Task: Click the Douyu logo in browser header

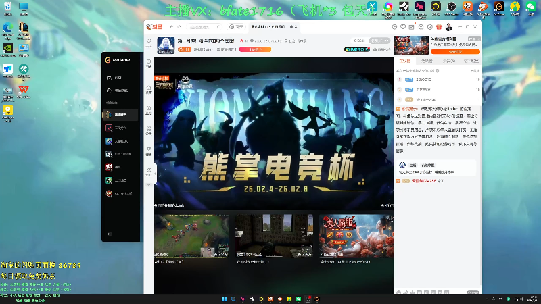Action: pyautogui.click(x=154, y=26)
